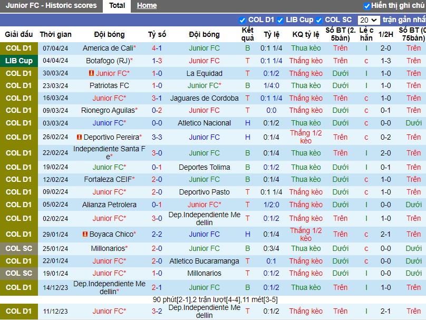Click Atletico Bucaramanga team name
This screenshot has height=320, width=426.
click(205, 261)
